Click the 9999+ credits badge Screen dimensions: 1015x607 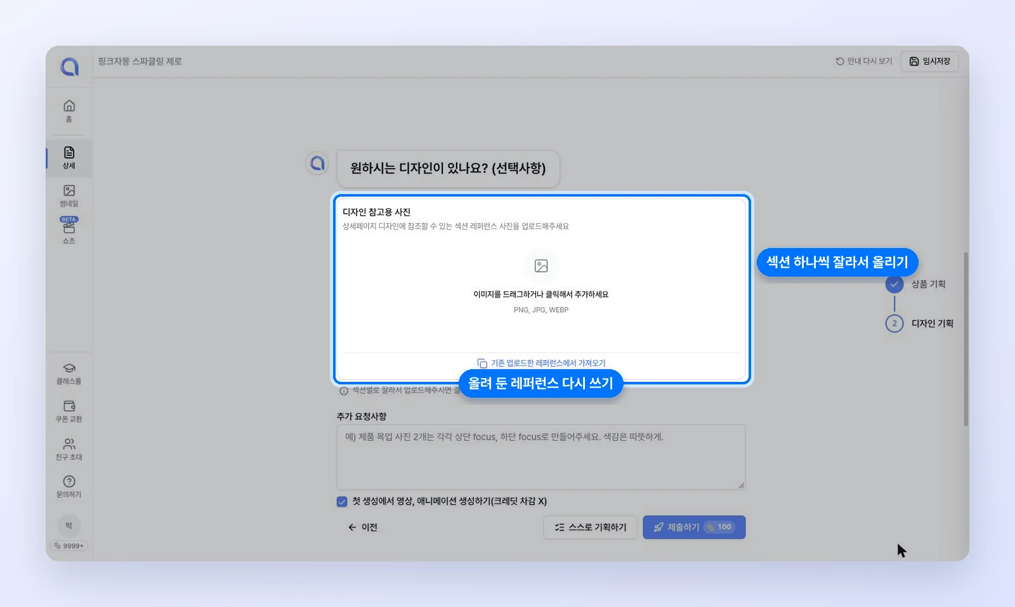coord(69,545)
